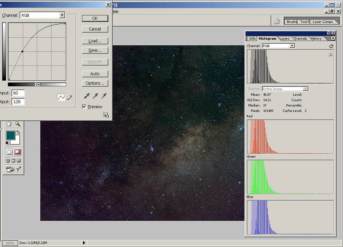Open the Curves Channel dropdown
Screen dimensions: 343x247
(62, 15)
